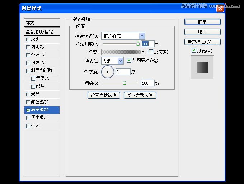
Task: Open the 样式 linear style dropdown
Action: coord(112,61)
